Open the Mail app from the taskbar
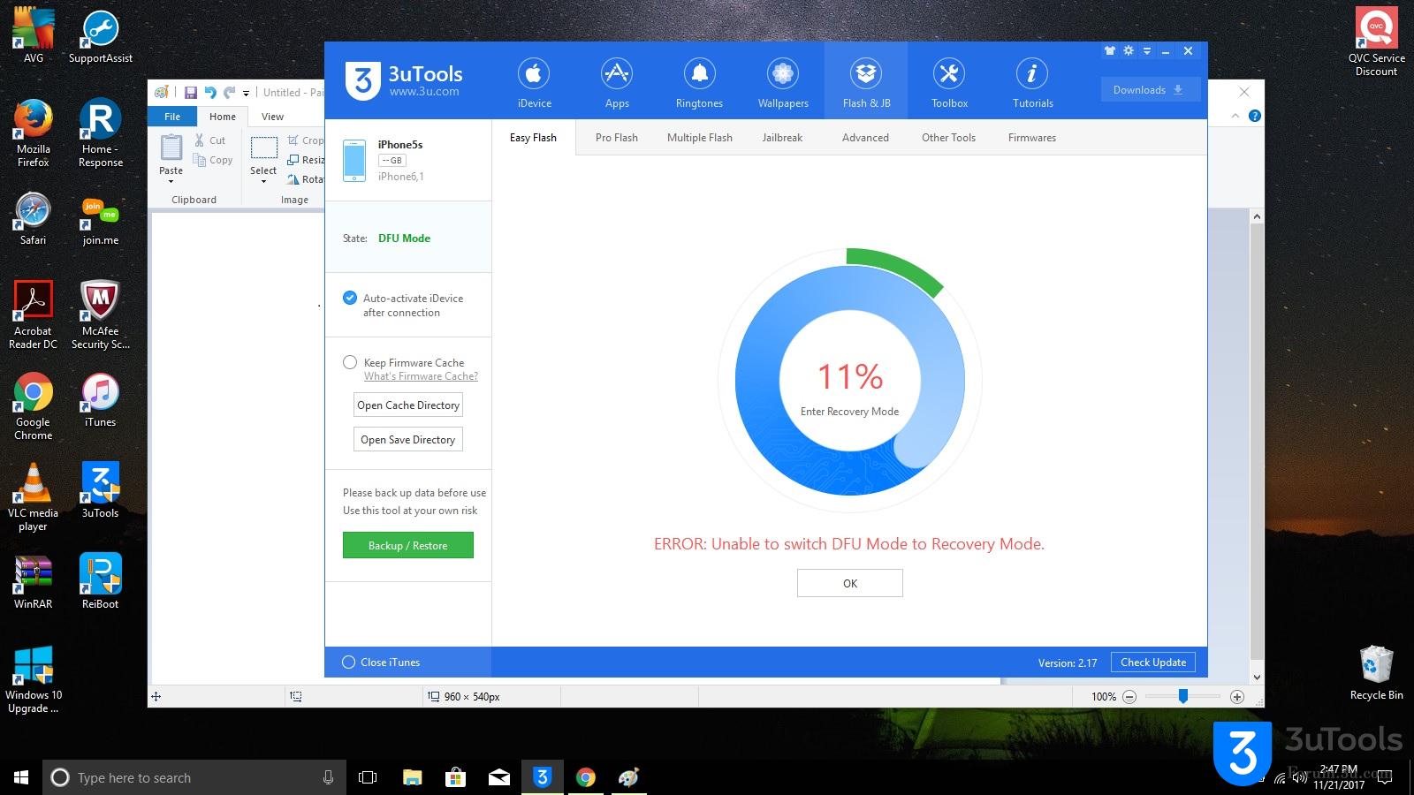This screenshot has width=1414, height=795. pos(499,777)
